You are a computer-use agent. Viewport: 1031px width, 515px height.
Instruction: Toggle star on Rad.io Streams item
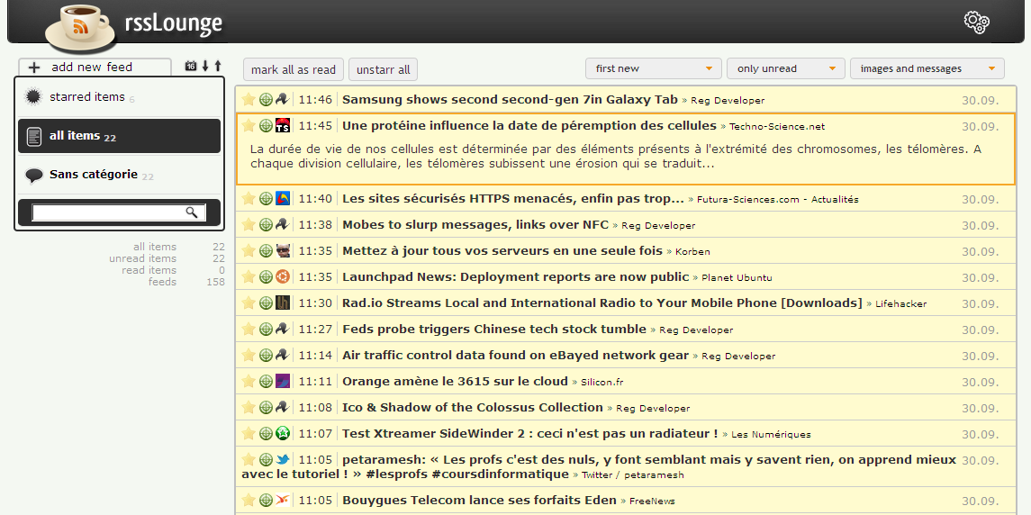(249, 303)
